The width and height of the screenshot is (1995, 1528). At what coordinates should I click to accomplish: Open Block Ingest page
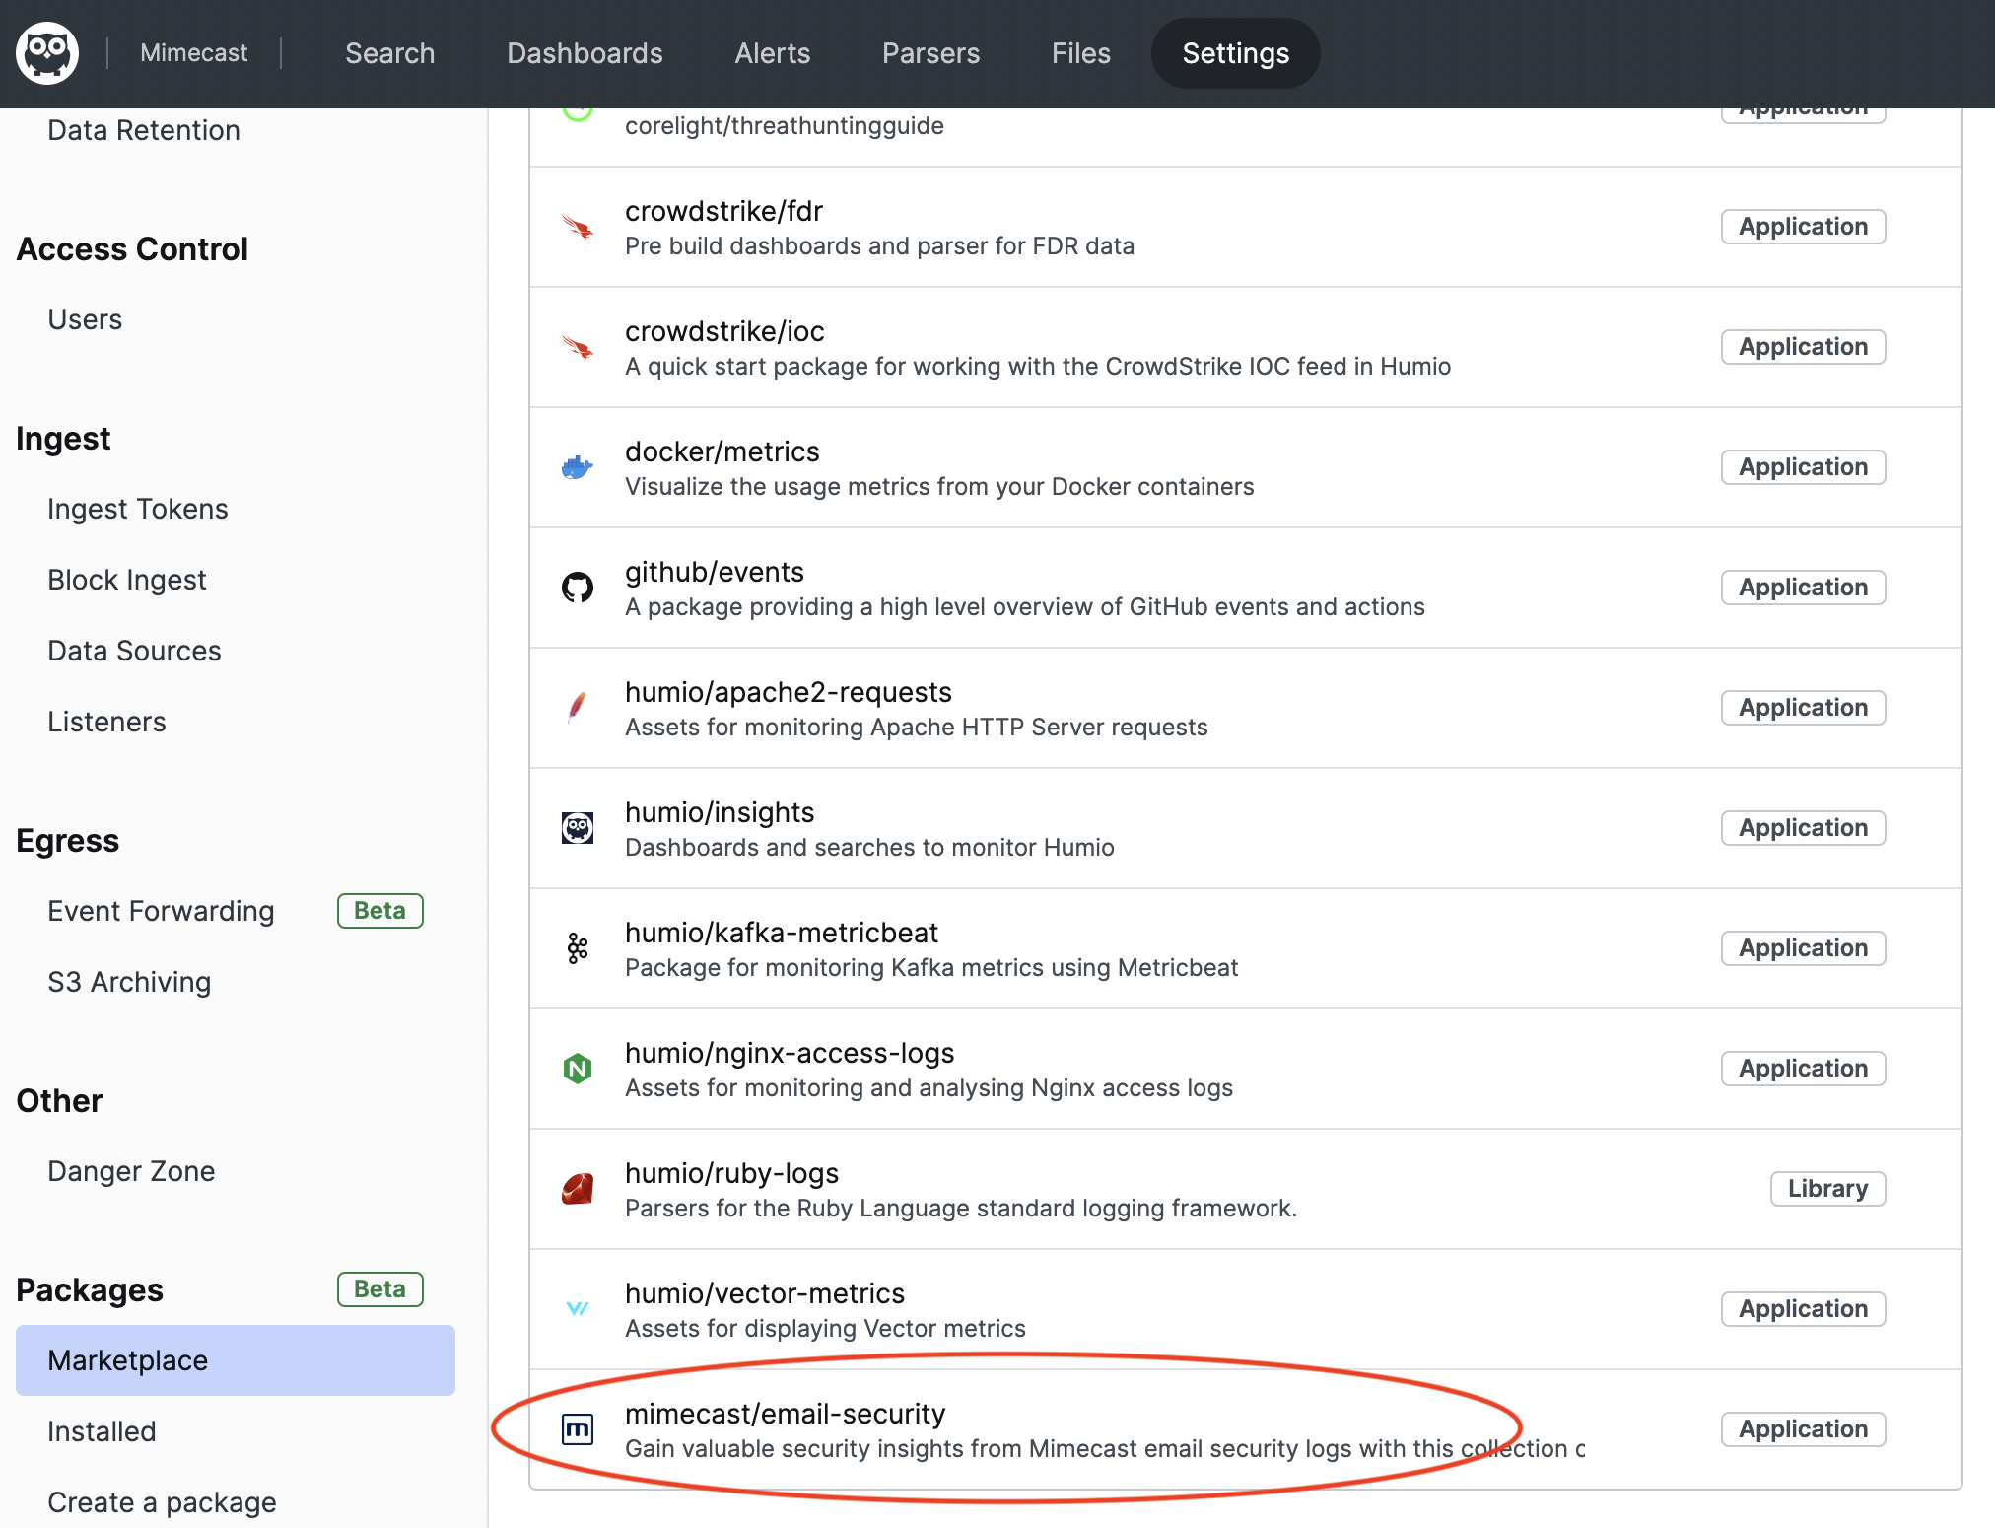[x=127, y=580]
